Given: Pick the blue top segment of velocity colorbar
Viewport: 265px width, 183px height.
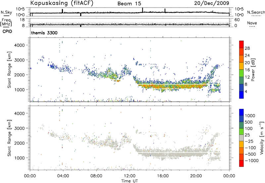Looking at the screenshot, I should (241, 112).
